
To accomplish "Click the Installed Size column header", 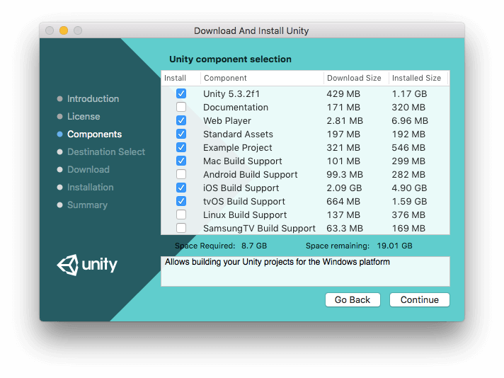I will tap(418, 78).
